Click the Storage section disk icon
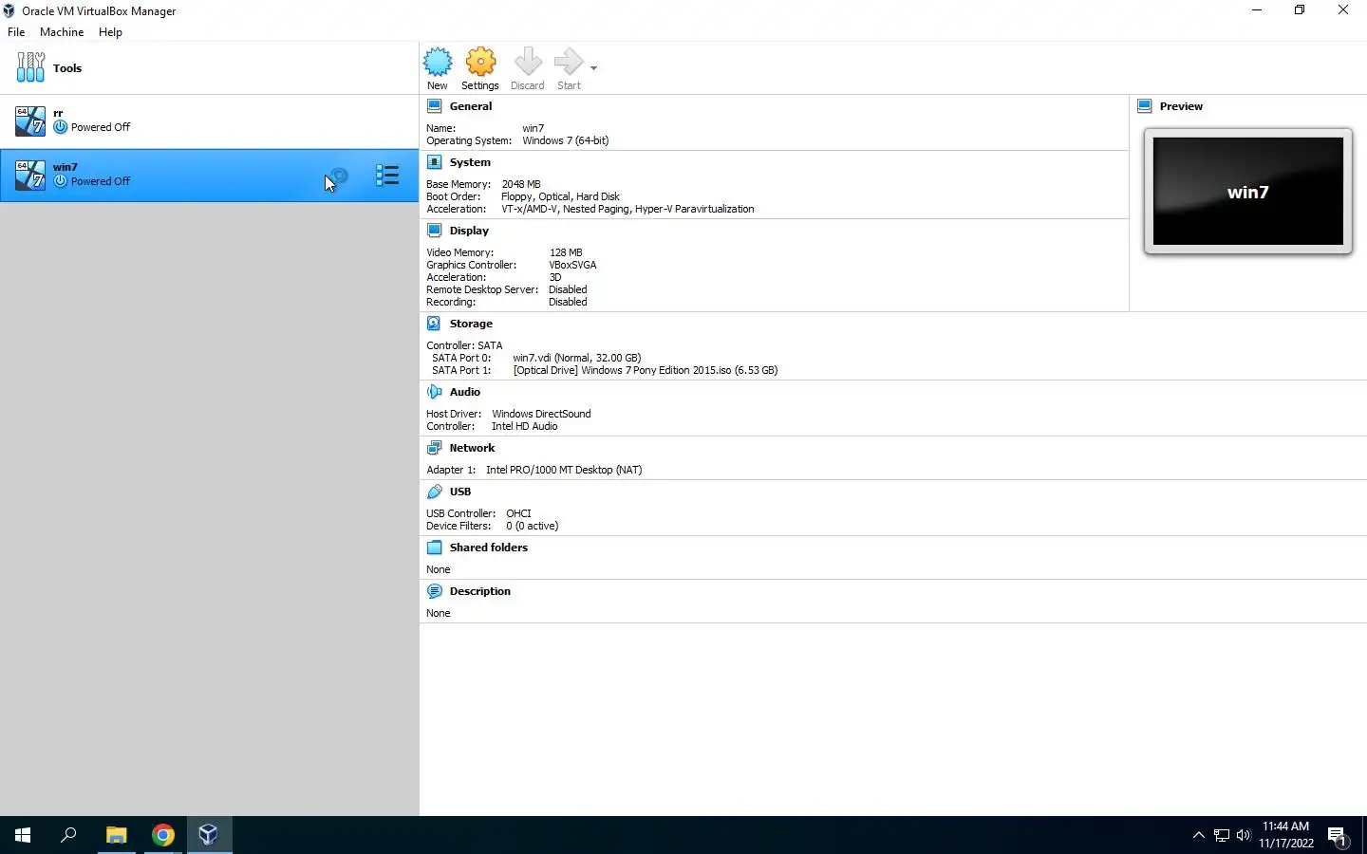This screenshot has height=854, width=1367. [435, 324]
